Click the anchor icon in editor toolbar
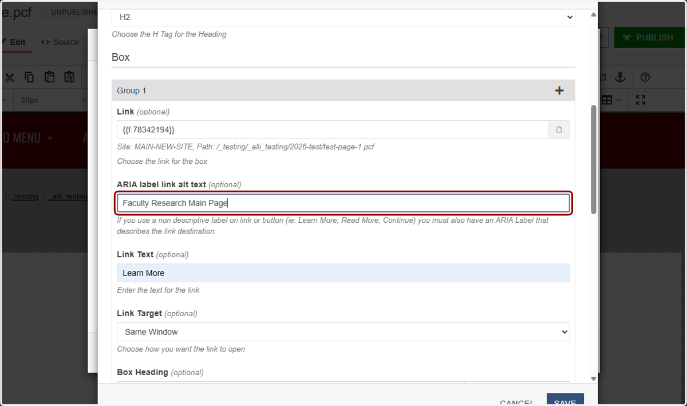 pyautogui.click(x=620, y=77)
